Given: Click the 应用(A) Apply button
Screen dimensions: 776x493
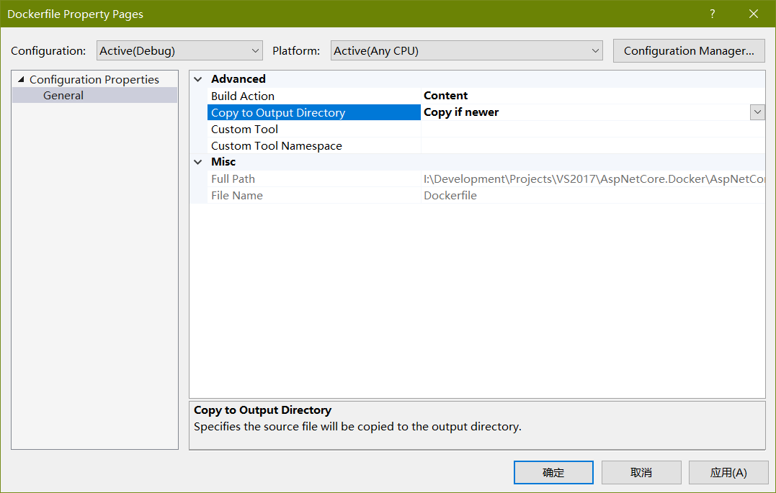Looking at the screenshot, I should 728,473.
